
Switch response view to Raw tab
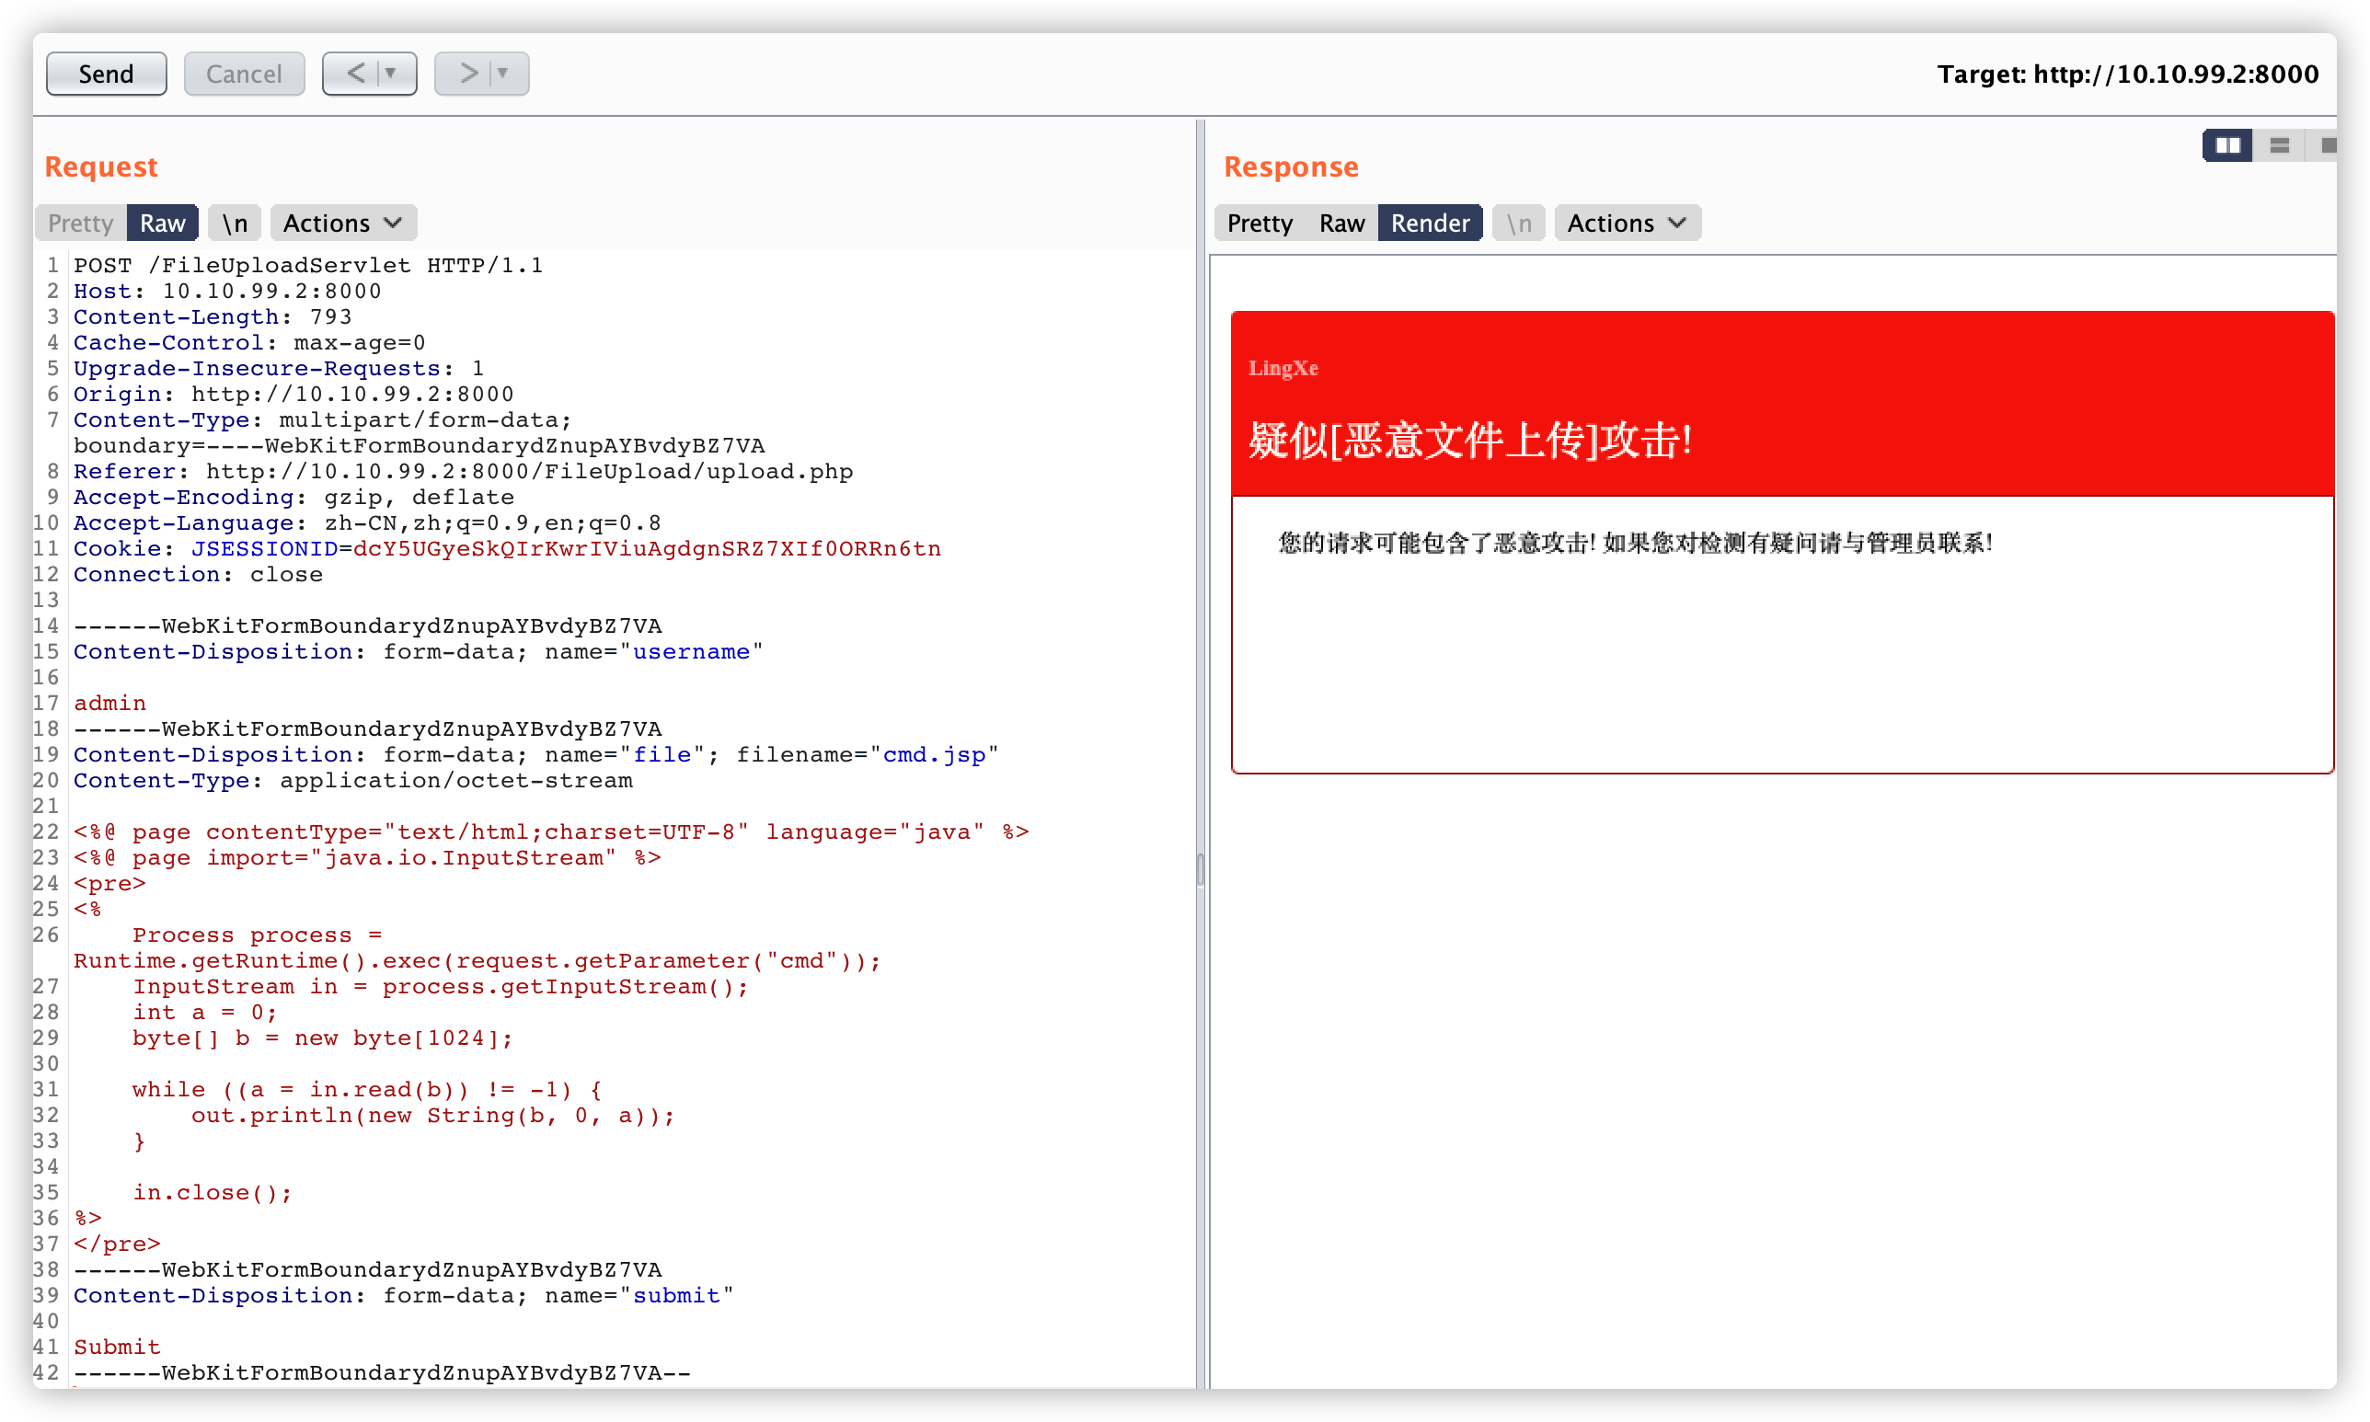pos(1340,224)
